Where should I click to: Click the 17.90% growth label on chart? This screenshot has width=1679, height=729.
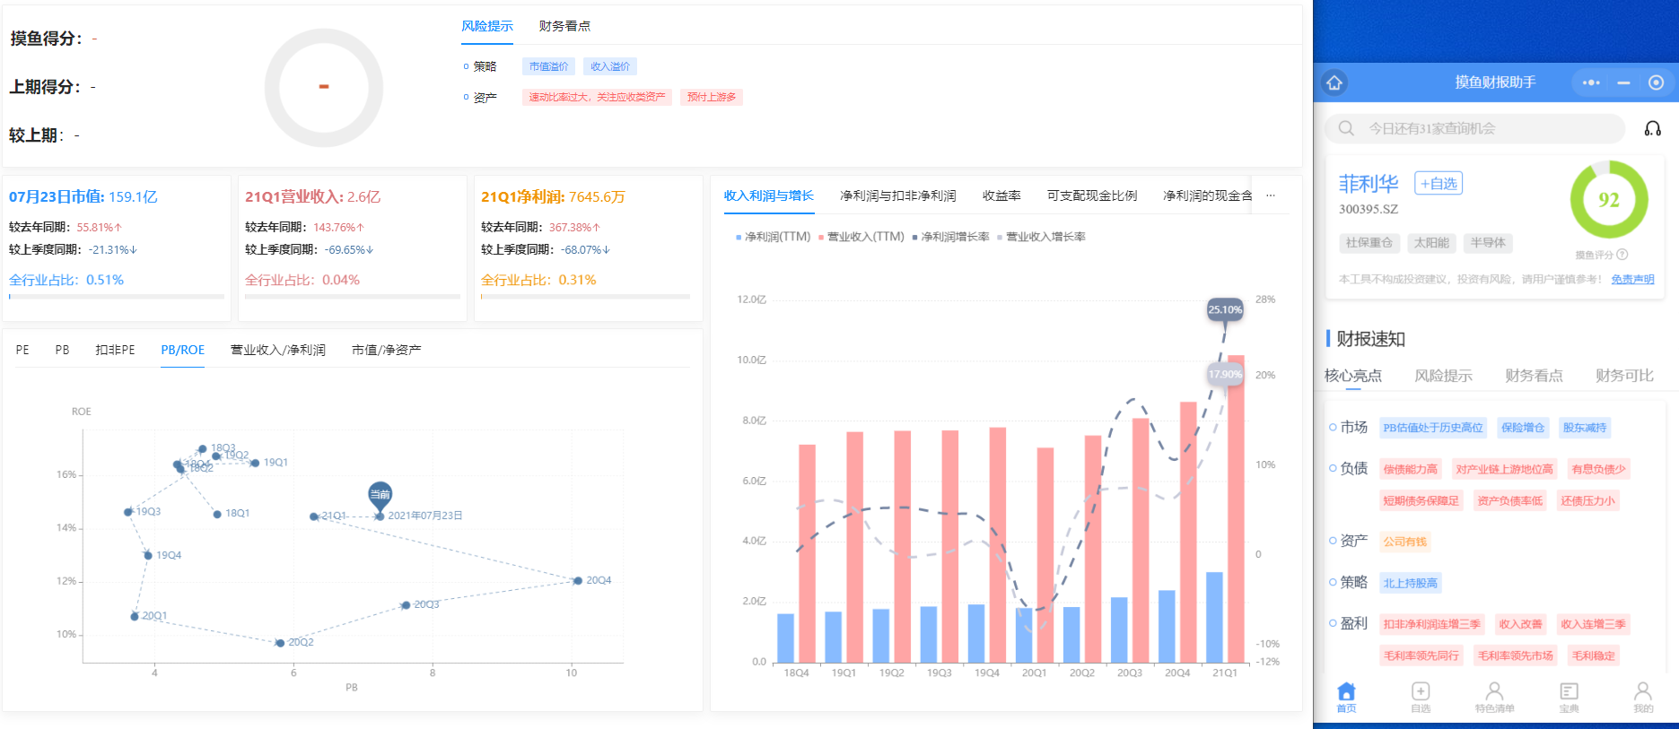1225,374
